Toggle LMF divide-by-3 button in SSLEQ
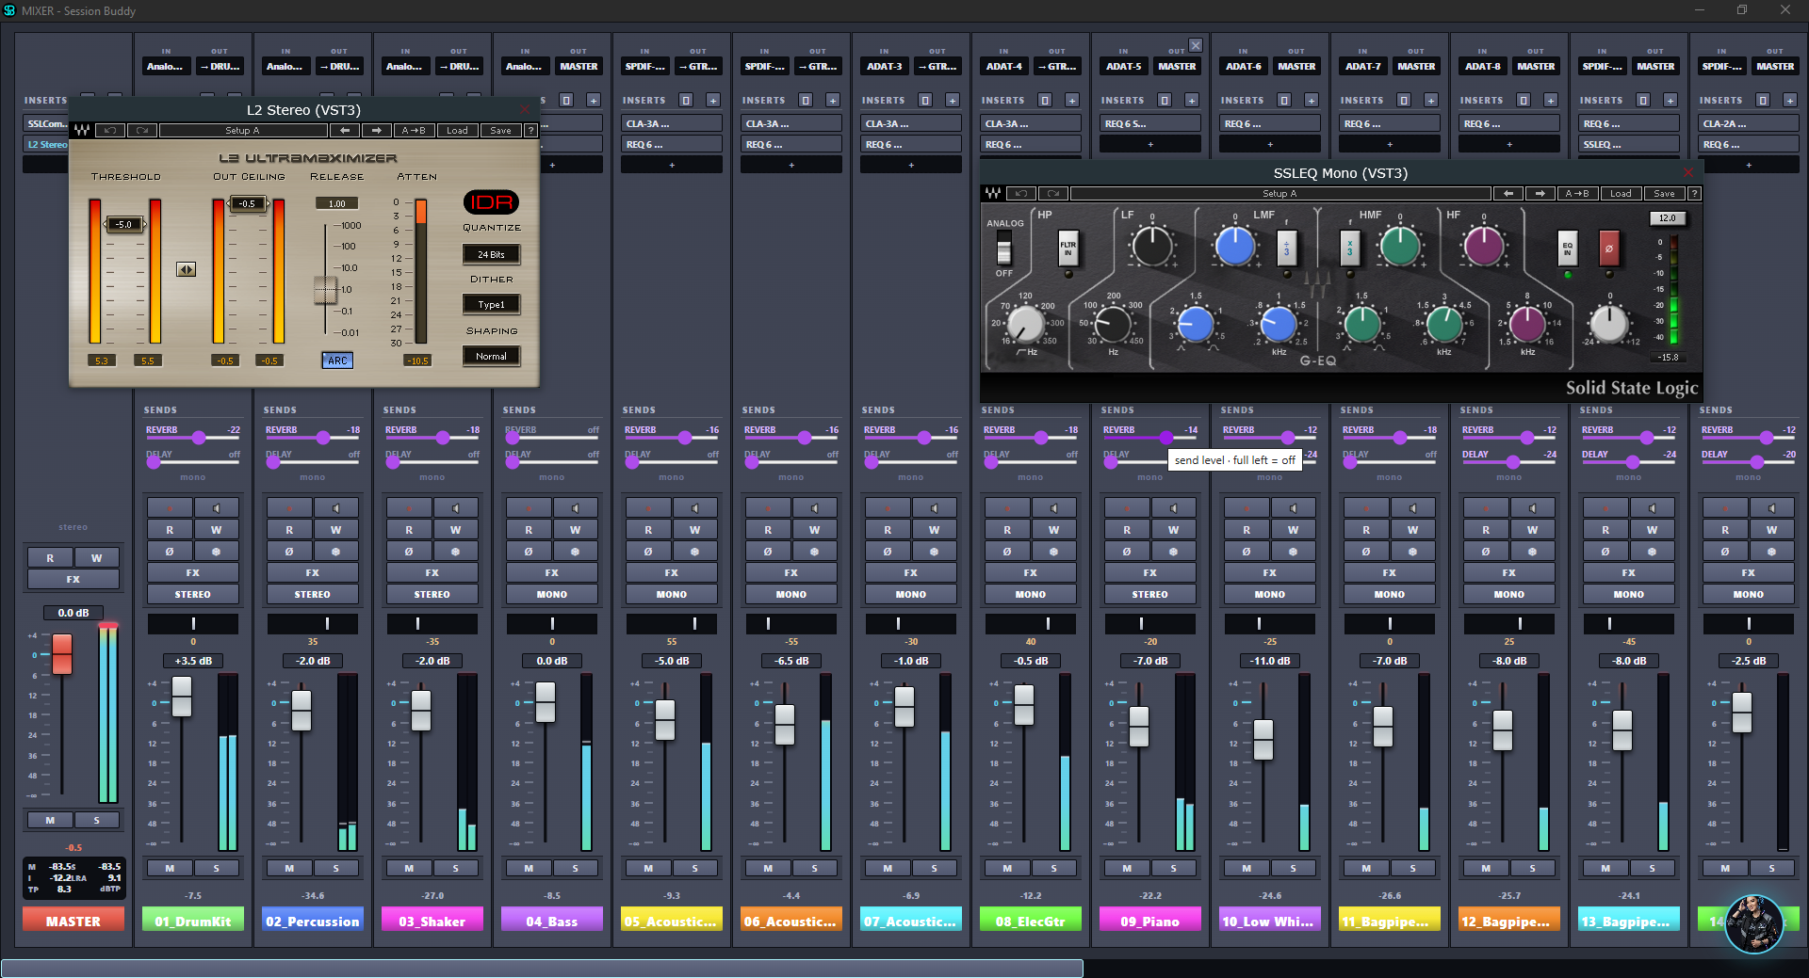The image size is (1809, 978). pos(1286,249)
